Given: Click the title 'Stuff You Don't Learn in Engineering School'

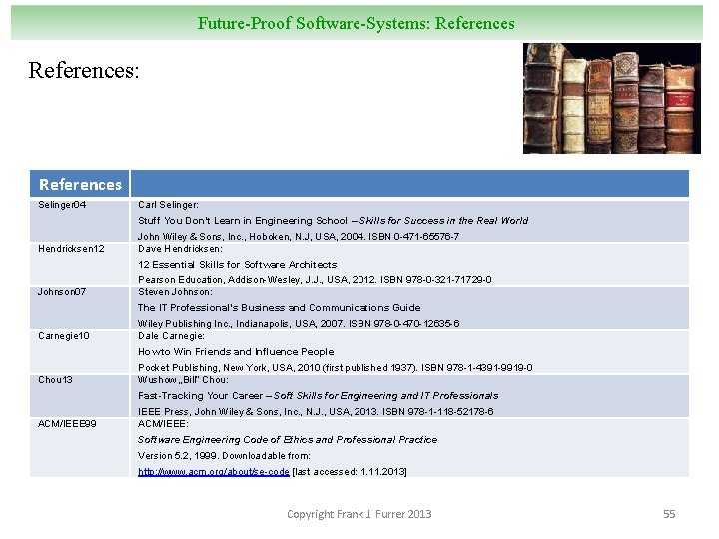Looking at the screenshot, I should (x=243, y=221).
